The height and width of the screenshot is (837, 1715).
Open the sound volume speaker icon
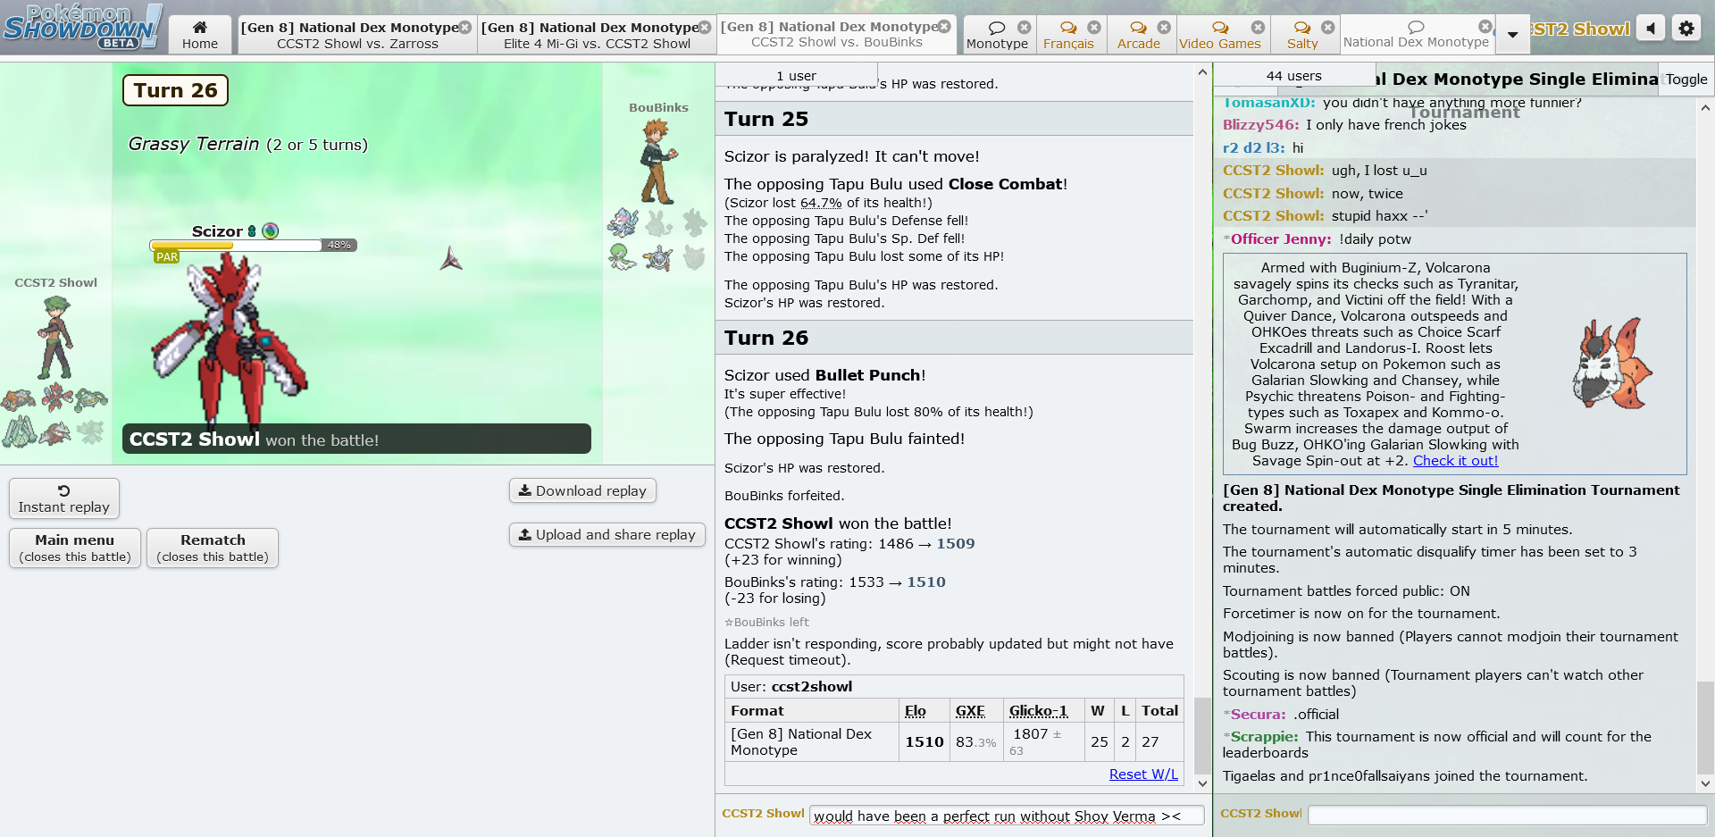tap(1651, 29)
